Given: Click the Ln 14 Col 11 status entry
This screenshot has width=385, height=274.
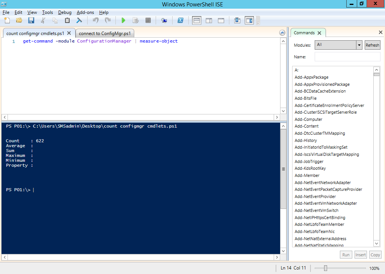Looking at the screenshot, I should pos(293,268).
